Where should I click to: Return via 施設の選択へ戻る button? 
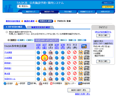point(79,90)
